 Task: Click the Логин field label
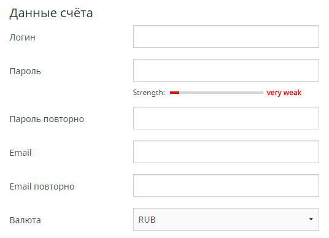coord(23,37)
